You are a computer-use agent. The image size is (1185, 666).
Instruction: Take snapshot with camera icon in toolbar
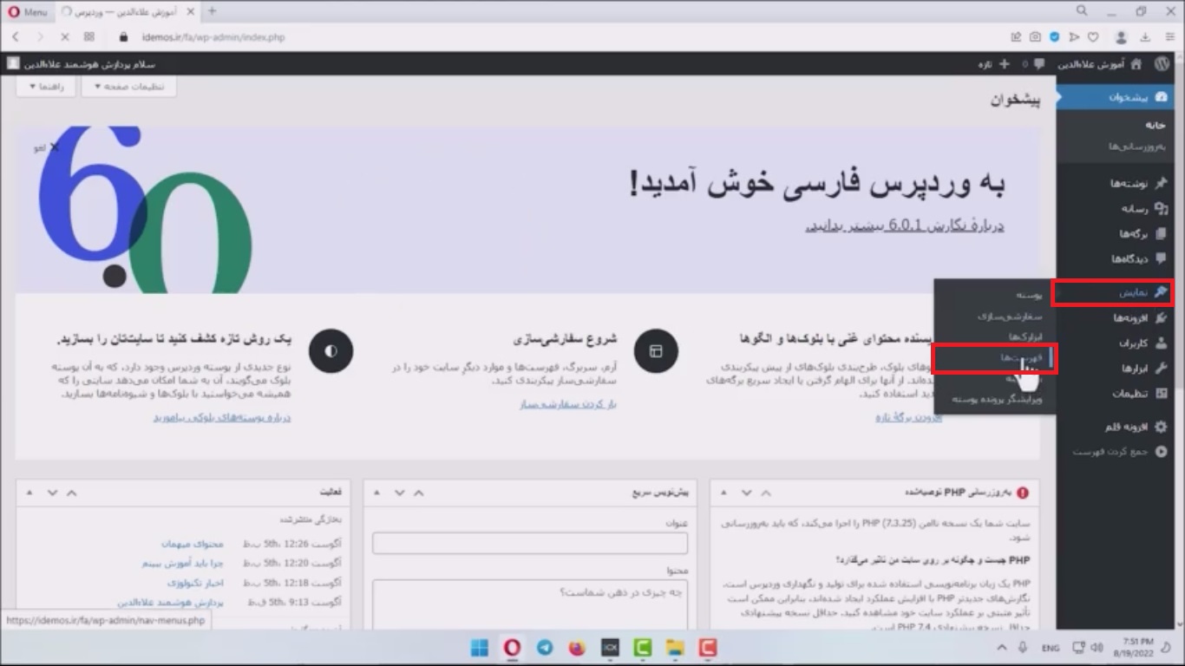(1035, 37)
